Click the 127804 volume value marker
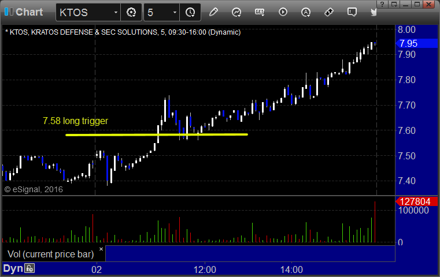The image size is (440, 277). (x=416, y=201)
